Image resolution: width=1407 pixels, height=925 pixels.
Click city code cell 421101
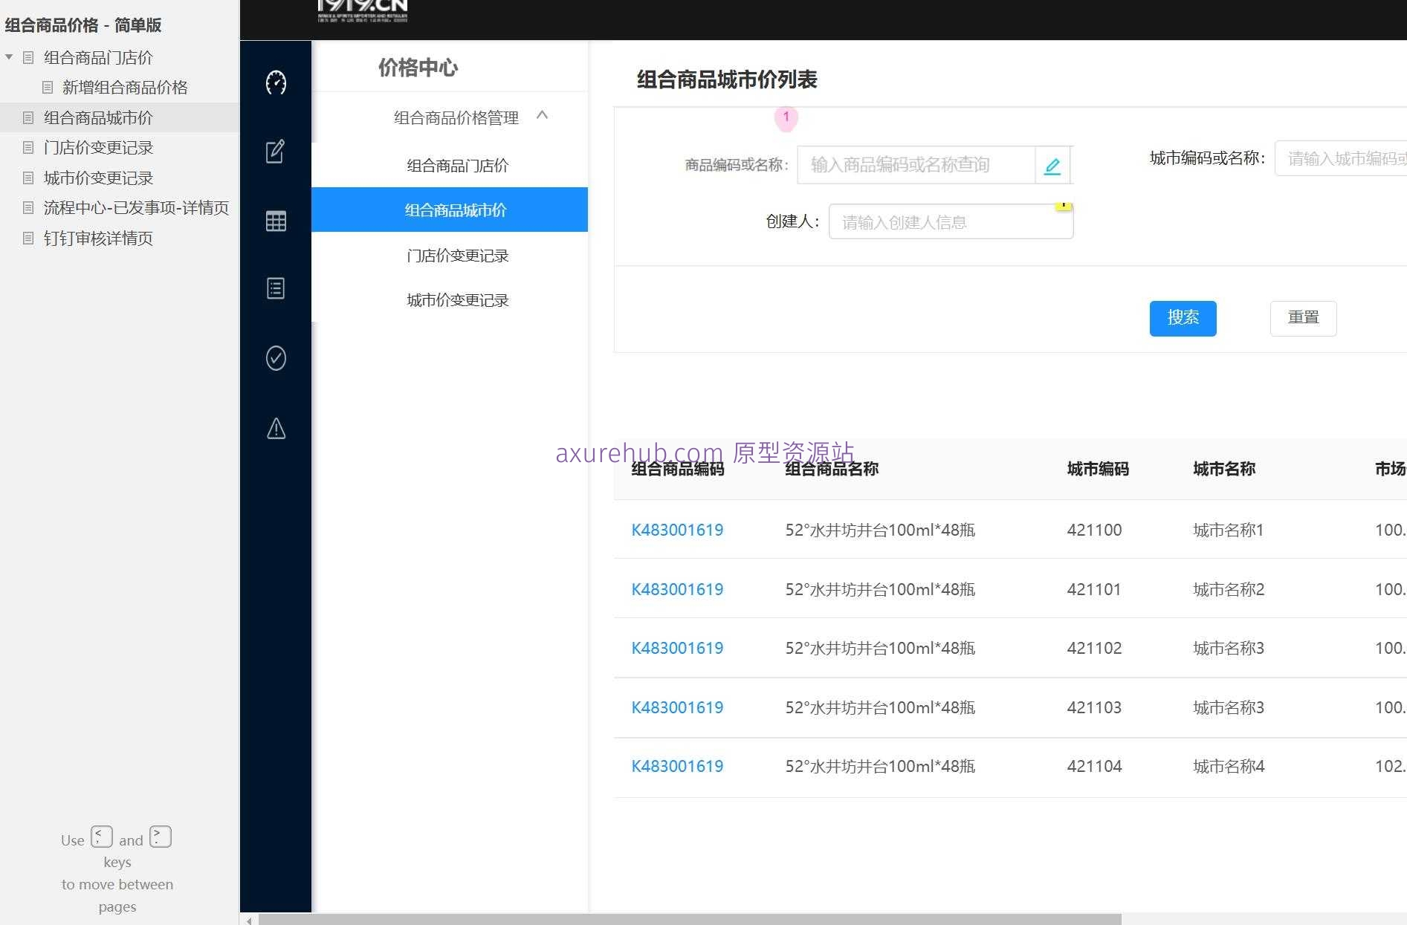click(1094, 589)
